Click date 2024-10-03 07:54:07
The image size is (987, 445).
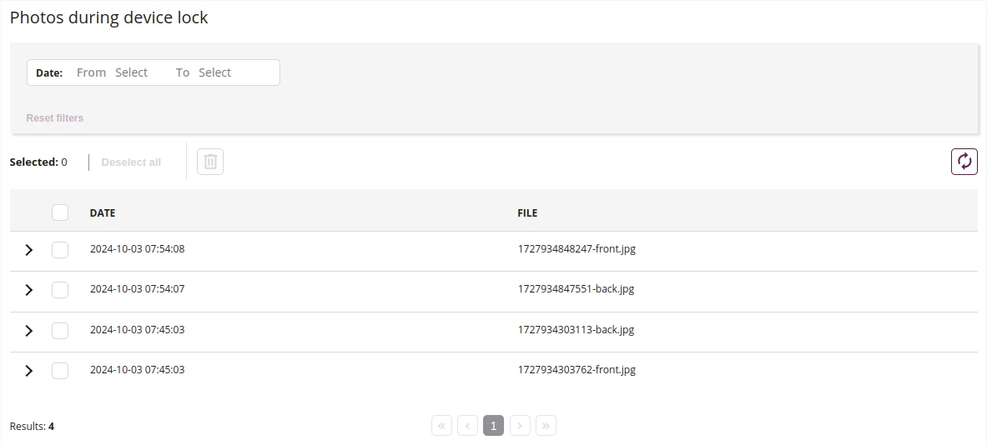137,289
